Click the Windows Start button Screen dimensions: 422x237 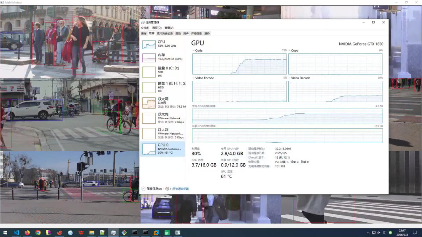coord(5,232)
